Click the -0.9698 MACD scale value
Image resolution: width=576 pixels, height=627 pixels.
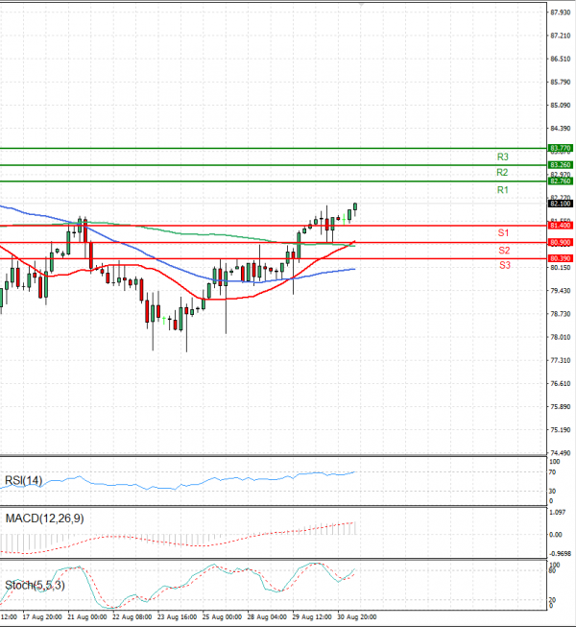[561, 554]
